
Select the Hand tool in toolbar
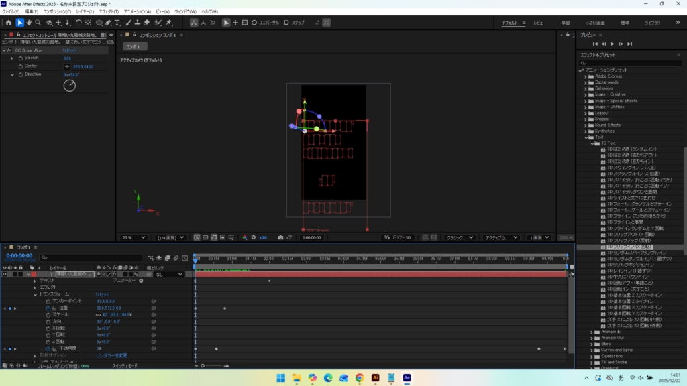tap(29, 23)
